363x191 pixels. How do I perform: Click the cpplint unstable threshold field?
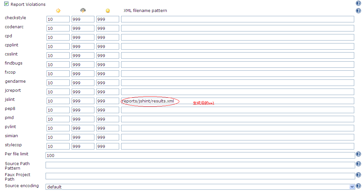[x=108, y=46]
